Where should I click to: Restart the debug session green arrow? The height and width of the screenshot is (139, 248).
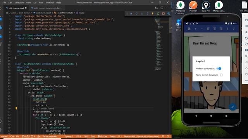click(158, 14)
